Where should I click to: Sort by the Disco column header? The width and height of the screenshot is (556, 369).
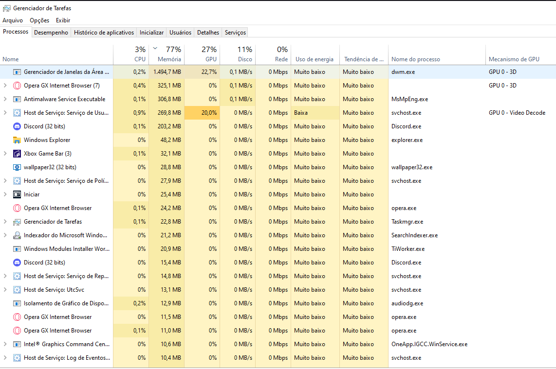tap(238, 54)
